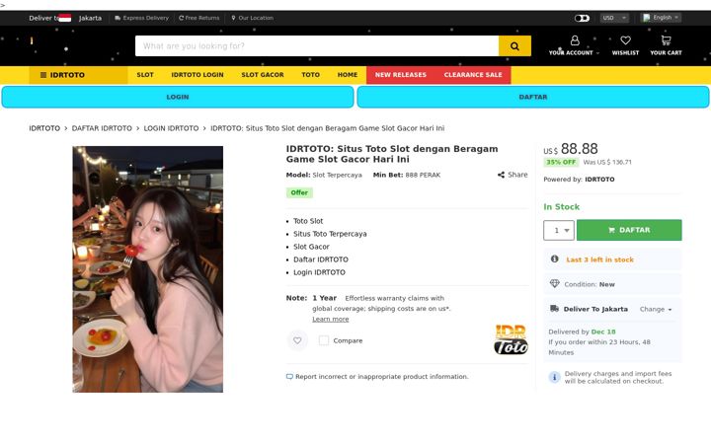Open the IDRTOTO category menu
Viewport: 711px width, 444px height.
coord(78,75)
